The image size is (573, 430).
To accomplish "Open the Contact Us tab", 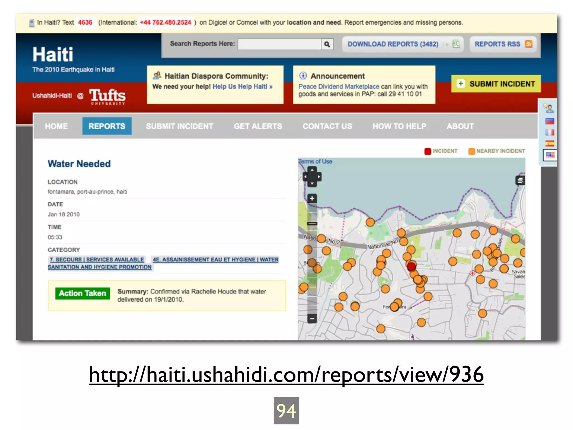I will coord(327,126).
